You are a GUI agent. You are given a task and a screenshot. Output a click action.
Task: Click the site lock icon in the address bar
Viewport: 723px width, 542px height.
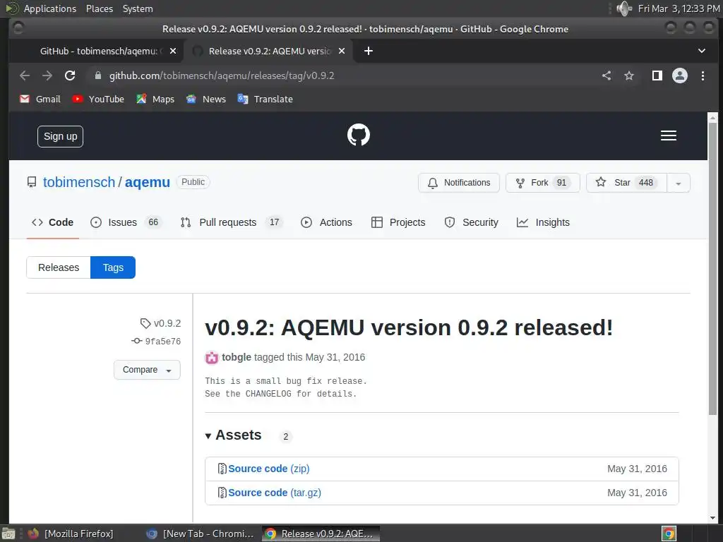pos(97,76)
